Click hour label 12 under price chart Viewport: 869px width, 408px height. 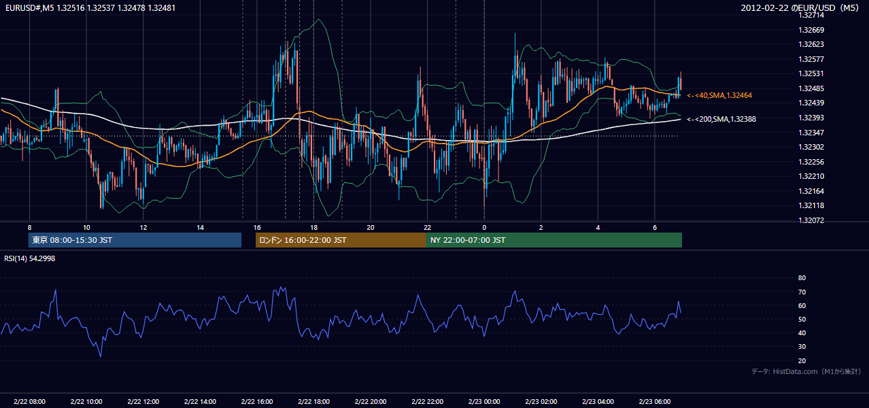[x=143, y=227]
